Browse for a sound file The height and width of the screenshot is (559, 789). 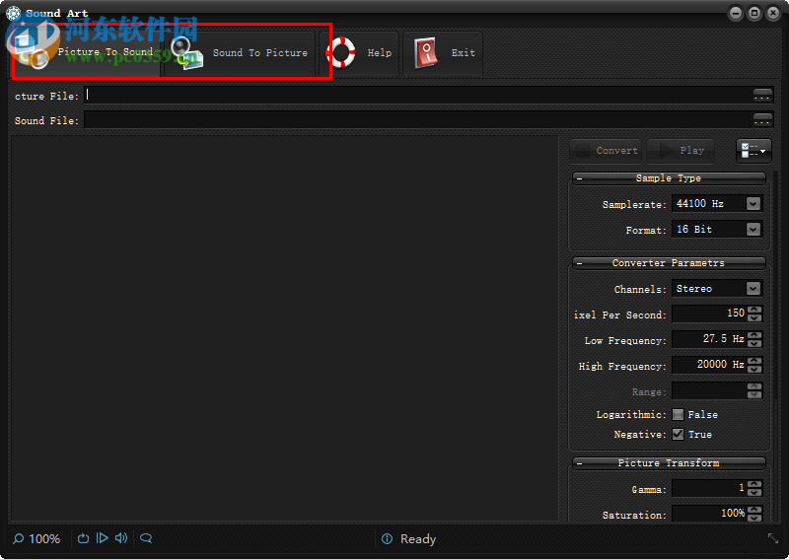[762, 119]
